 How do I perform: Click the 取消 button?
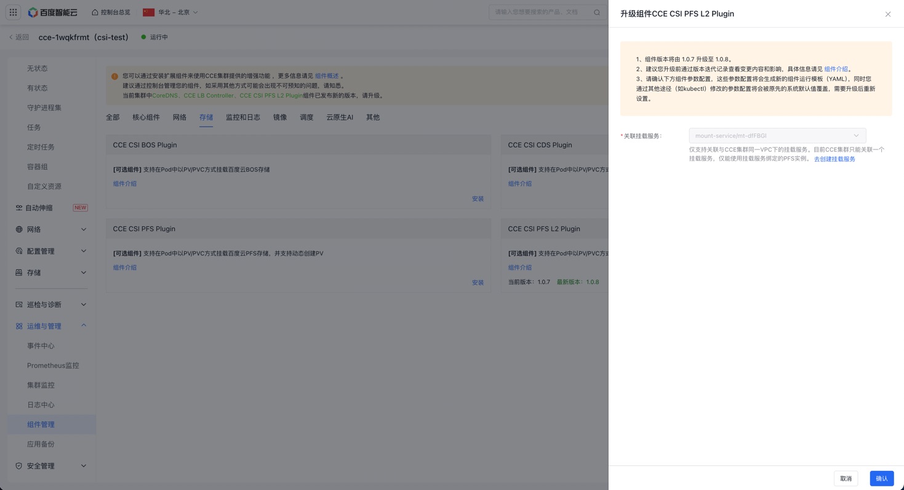pyautogui.click(x=846, y=478)
